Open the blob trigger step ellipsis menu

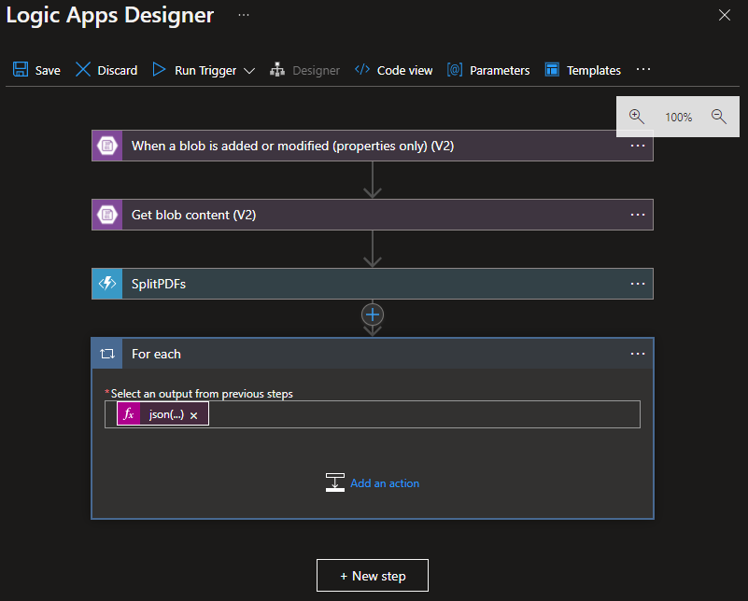pyautogui.click(x=638, y=146)
